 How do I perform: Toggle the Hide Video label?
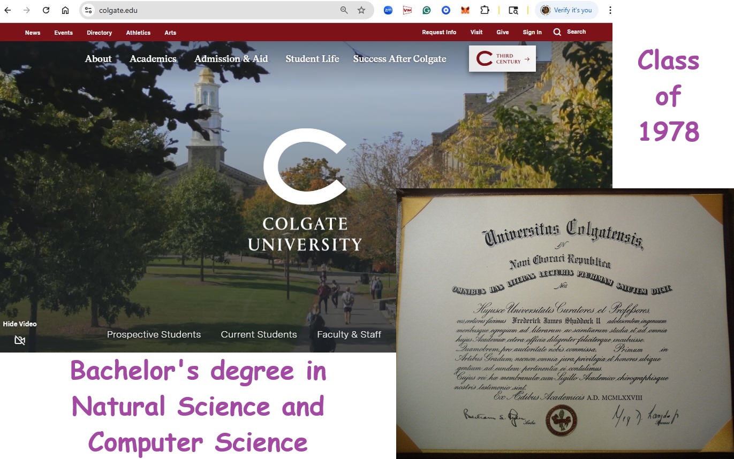click(x=20, y=324)
